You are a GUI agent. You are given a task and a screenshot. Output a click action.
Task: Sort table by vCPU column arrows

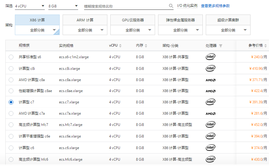click(x=120, y=46)
